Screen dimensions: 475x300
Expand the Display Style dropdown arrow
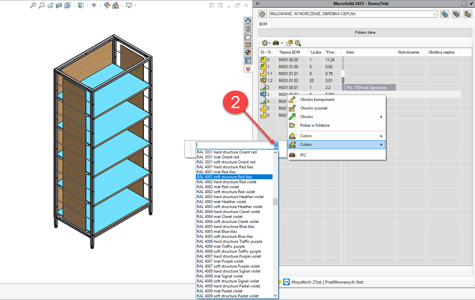pyautogui.click(x=87, y=5)
